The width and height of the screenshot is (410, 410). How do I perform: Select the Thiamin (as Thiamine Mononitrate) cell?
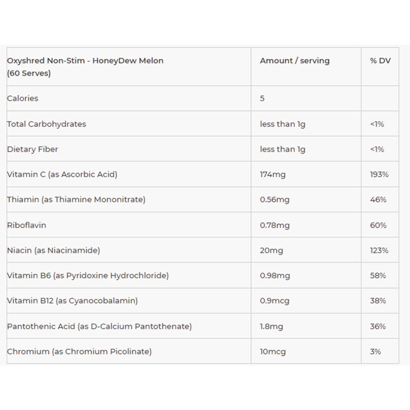click(76, 200)
